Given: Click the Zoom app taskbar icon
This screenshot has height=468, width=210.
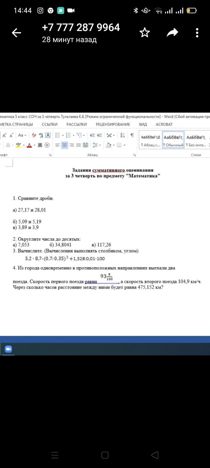Looking at the screenshot, I should pyautogui.click(x=8, y=349).
